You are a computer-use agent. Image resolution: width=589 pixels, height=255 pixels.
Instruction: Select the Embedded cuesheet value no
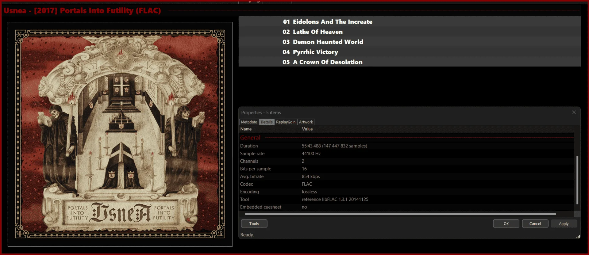tap(304, 207)
